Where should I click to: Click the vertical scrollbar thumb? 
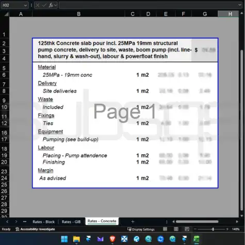tap(241, 130)
